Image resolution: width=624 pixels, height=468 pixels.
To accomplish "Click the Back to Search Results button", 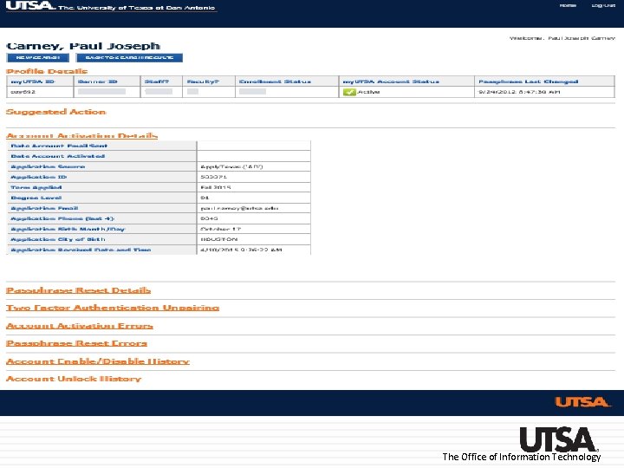I will (129, 58).
